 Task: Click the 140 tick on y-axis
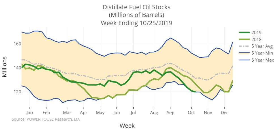click(16, 68)
